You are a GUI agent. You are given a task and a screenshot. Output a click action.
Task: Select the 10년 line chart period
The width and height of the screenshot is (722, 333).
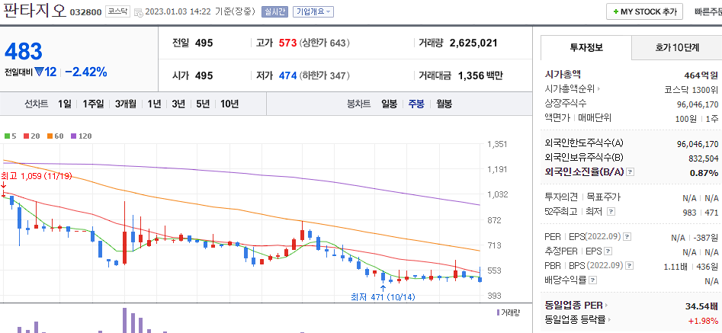click(x=229, y=104)
